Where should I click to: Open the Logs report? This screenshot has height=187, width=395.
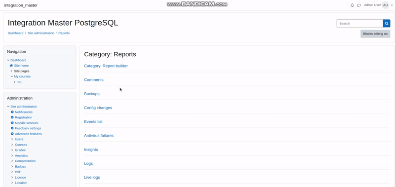pos(88,163)
